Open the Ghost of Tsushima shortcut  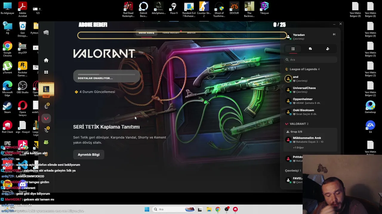(219, 10)
